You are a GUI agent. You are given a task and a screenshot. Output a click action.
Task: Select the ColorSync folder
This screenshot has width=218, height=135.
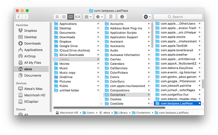coord(127,81)
